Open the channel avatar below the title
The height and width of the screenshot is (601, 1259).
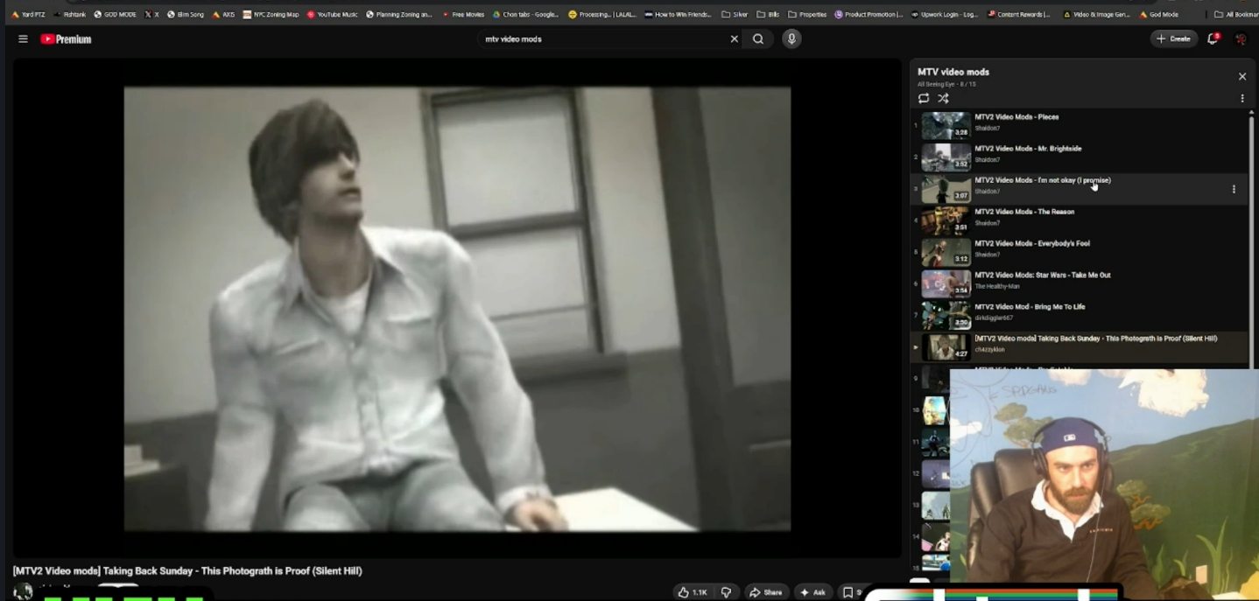23,592
